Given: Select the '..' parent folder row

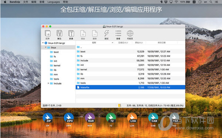Looking at the screenshot, I should point(130,47).
